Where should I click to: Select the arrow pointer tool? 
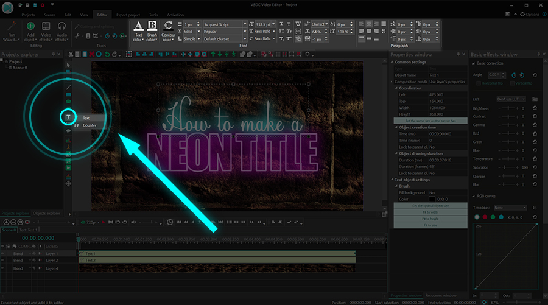point(68,65)
